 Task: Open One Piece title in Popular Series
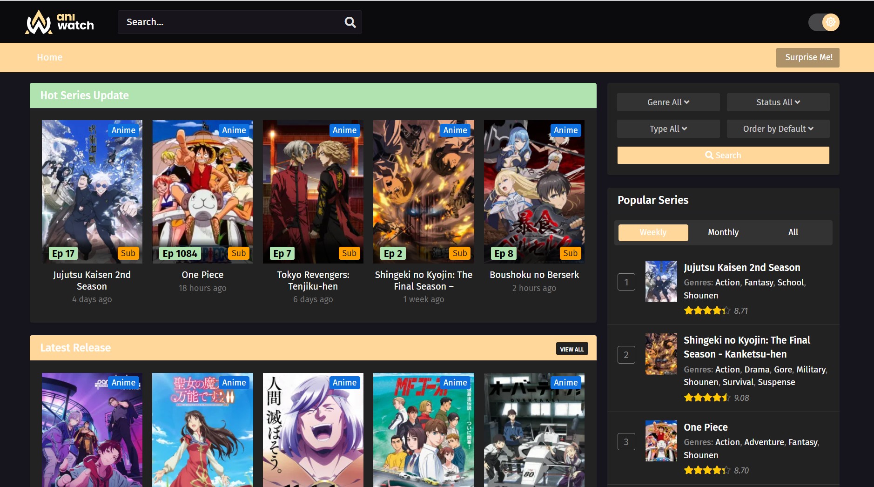click(x=706, y=427)
